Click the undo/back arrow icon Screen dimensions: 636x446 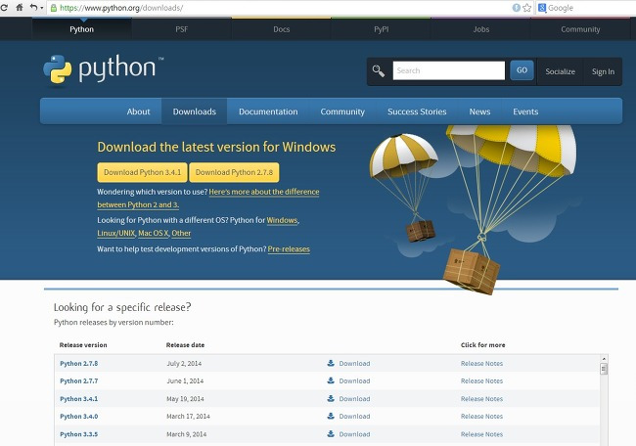tap(33, 7)
